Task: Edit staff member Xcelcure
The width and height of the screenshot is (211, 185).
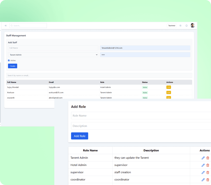Action: 169,92
